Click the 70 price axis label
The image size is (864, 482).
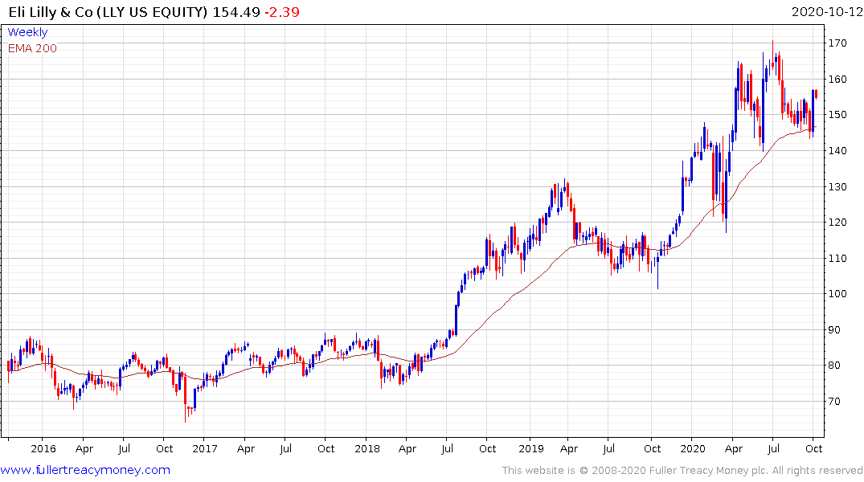[x=834, y=402]
